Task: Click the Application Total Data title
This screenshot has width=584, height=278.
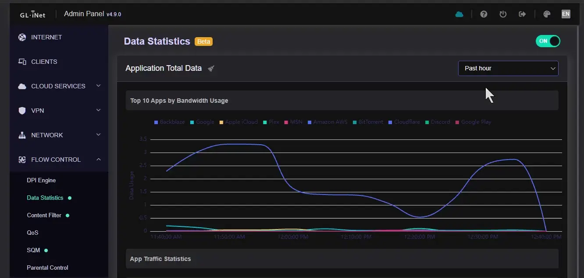Action: (164, 68)
